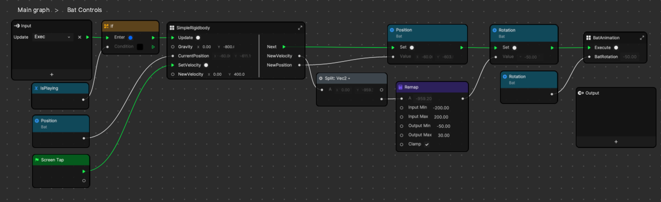Click the Input node arrow icon

pyautogui.click(x=17, y=25)
